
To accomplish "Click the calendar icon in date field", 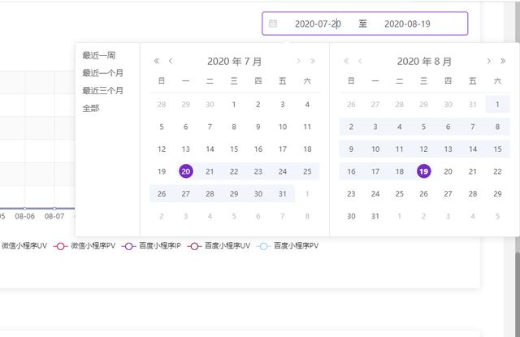I will pyautogui.click(x=273, y=24).
